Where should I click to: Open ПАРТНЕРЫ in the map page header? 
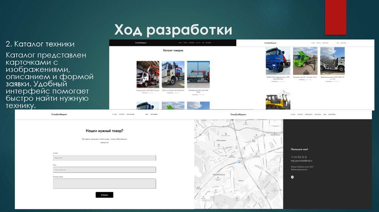332,114
